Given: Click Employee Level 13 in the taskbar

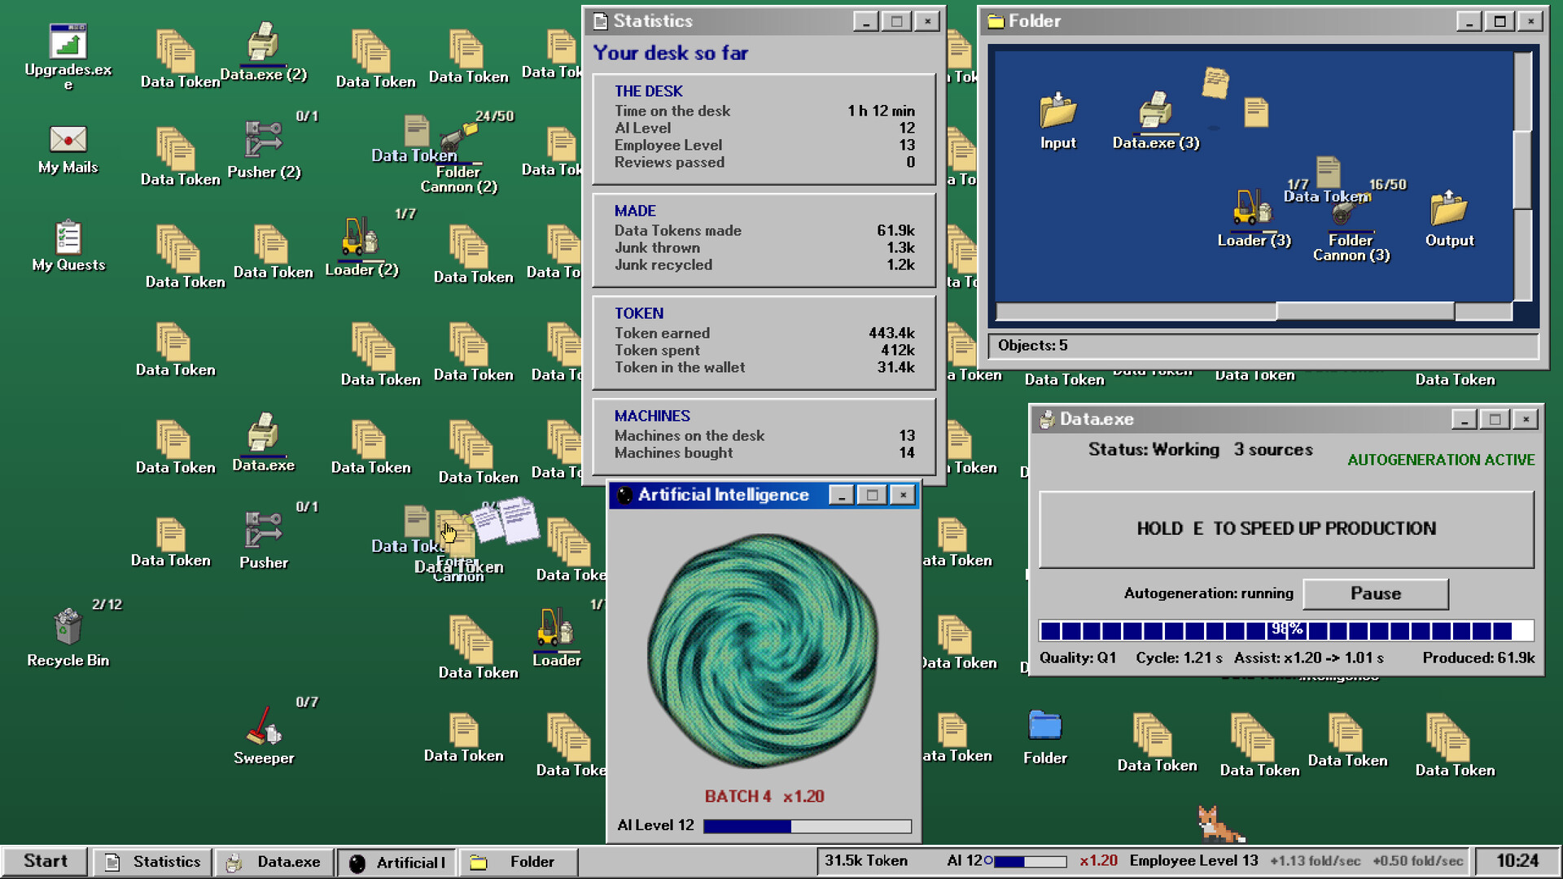Looking at the screenshot, I should [1193, 860].
